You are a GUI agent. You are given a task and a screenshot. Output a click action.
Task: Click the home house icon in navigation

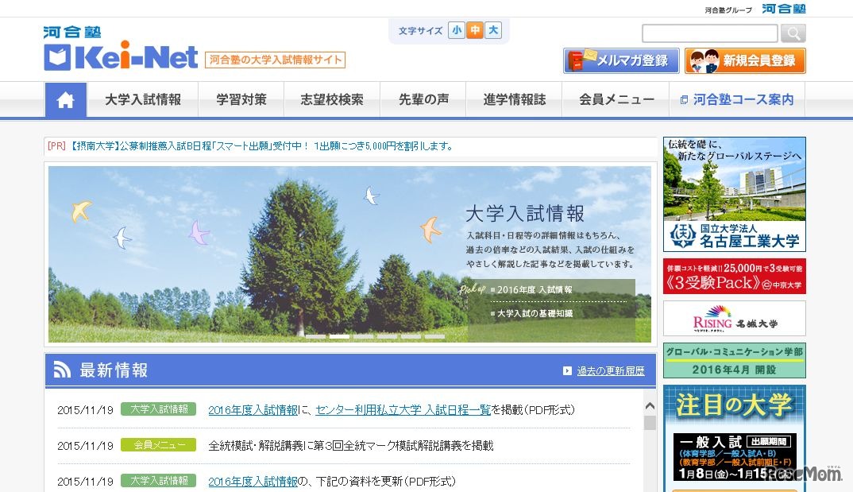65,99
